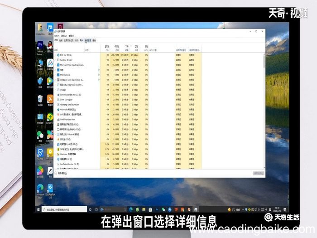
Task: Click the wsappx process icon
Action: (x=58, y=90)
